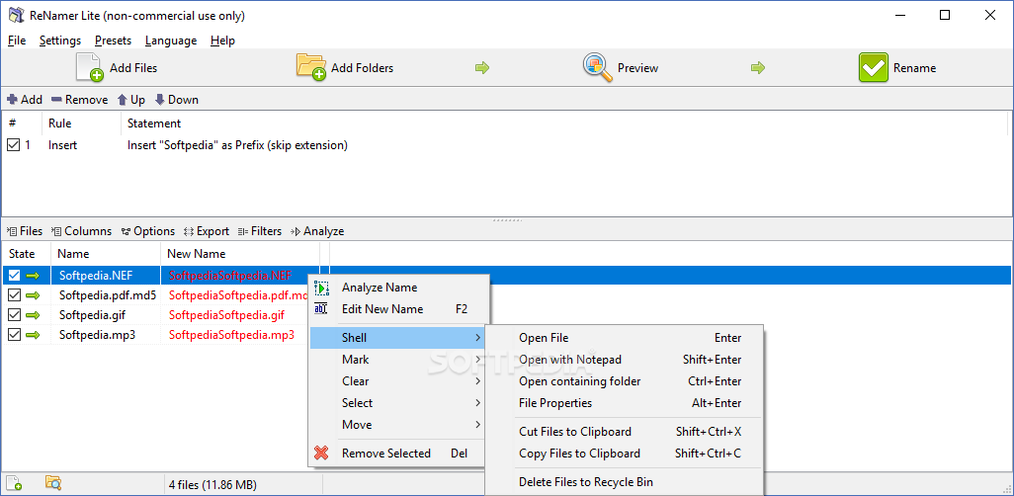Select the Softpedia.gif file name
1014x496 pixels.
click(94, 315)
